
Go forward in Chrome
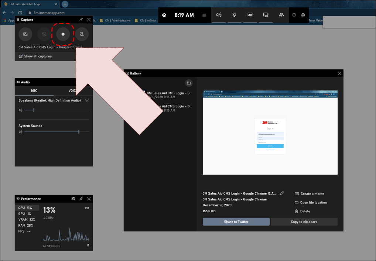[x=12, y=13]
